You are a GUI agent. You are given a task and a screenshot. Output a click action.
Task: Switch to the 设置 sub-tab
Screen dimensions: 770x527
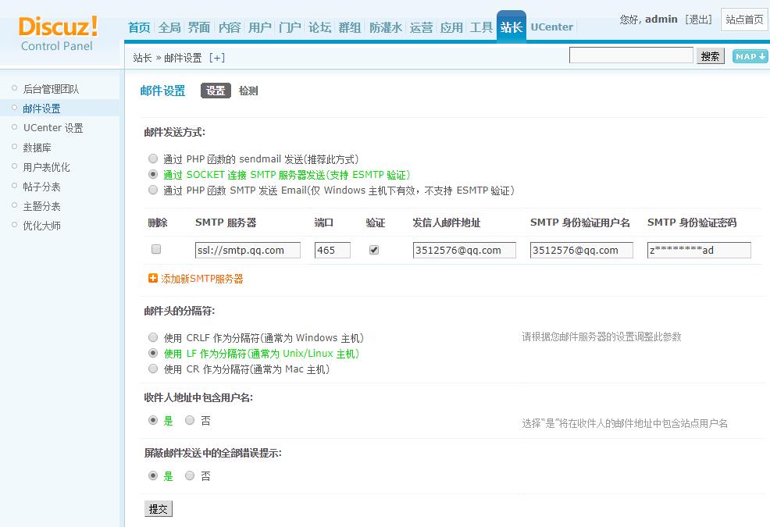click(216, 91)
